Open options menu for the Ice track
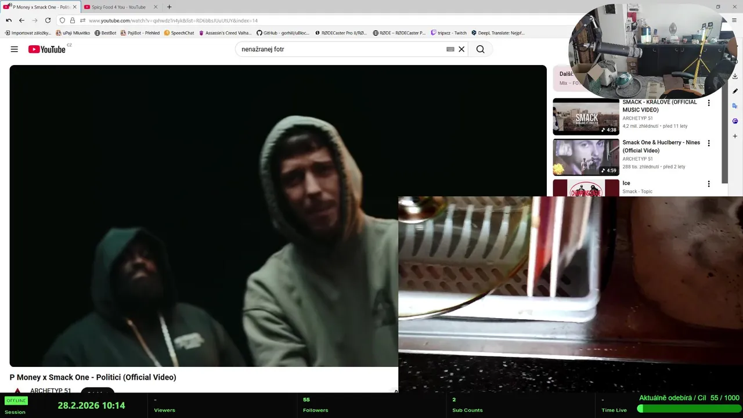This screenshot has width=743, height=418. (708, 184)
